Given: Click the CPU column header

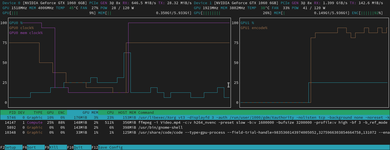Looking at the screenshot, I should pos(110,112).
